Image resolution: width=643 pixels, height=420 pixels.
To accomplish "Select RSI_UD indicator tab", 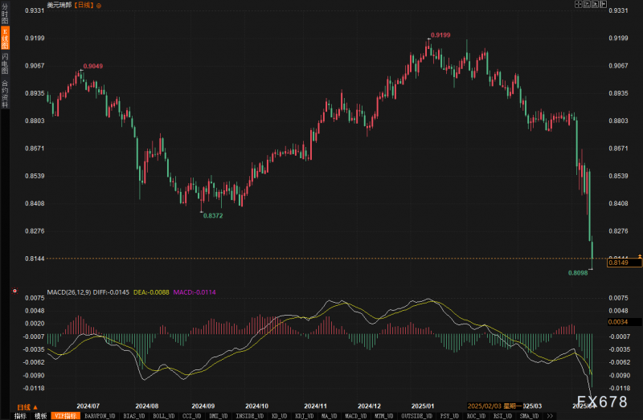I will pyautogui.click(x=503, y=416).
